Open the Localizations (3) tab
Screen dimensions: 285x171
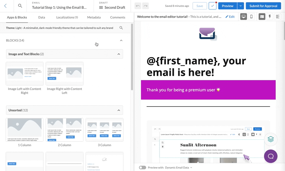tap(67, 18)
